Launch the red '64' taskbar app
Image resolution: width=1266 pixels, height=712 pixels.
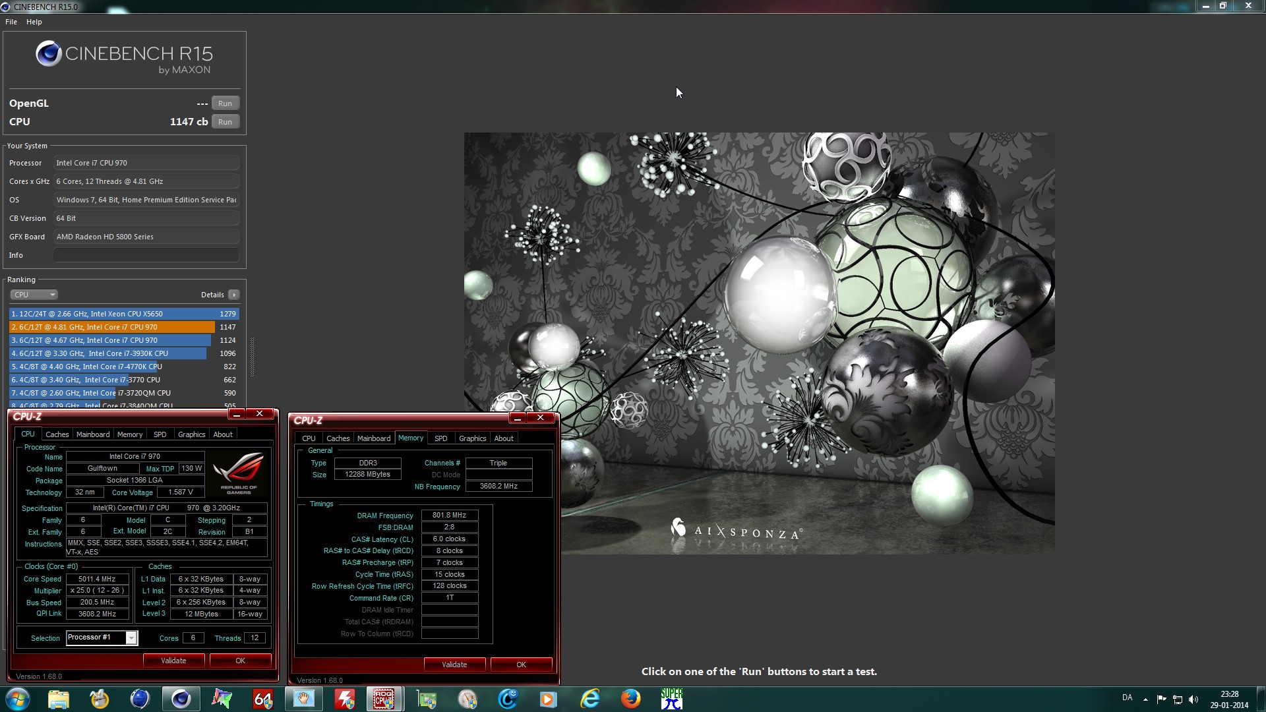pos(262,699)
